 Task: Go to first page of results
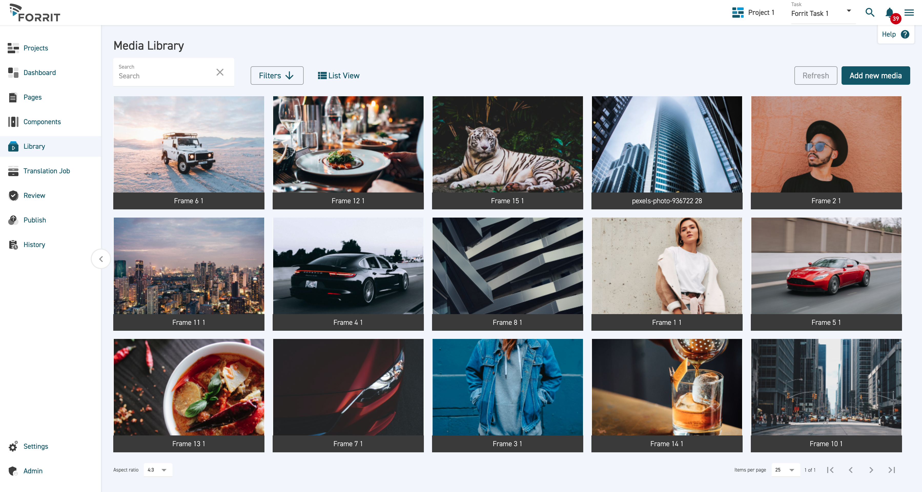[830, 470]
